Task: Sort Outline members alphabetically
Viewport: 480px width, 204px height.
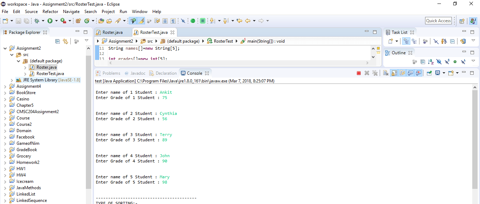Action: click(x=431, y=62)
